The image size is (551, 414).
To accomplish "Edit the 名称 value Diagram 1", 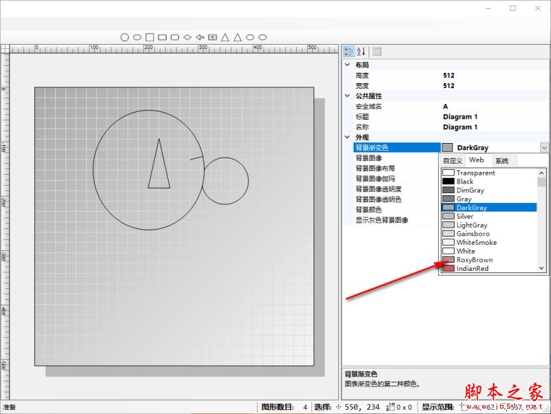I will 460,127.
